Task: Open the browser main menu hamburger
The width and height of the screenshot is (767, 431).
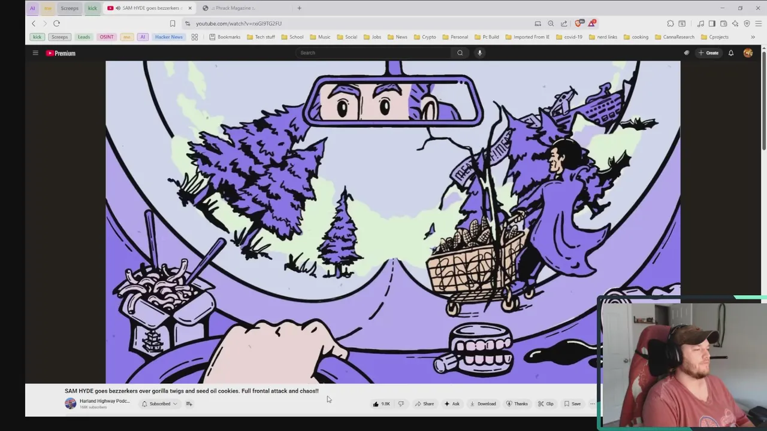Action: tap(759, 23)
